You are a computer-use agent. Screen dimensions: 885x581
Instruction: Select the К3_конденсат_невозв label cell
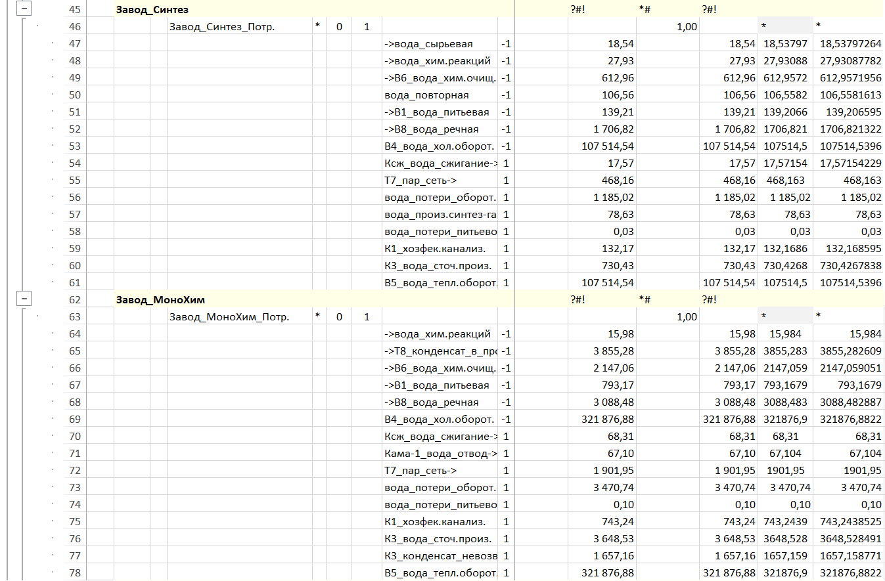[440, 556]
